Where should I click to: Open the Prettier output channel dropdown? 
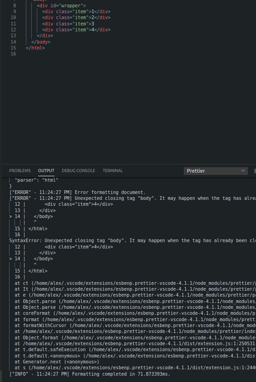click(x=216, y=171)
